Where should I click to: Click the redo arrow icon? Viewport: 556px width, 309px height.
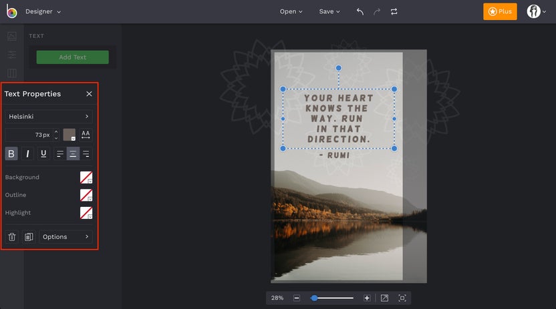pos(377,11)
